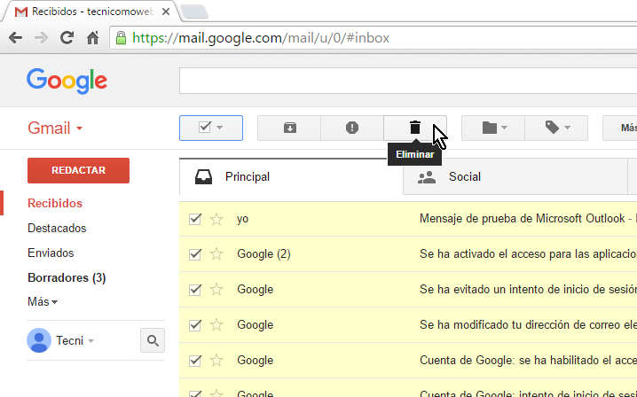
Task: Open the select-all checkbox dropdown arrow
Action: (220, 128)
